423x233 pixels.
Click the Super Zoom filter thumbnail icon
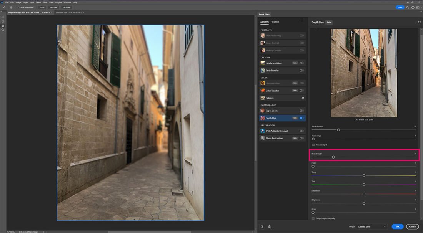tap(263, 111)
